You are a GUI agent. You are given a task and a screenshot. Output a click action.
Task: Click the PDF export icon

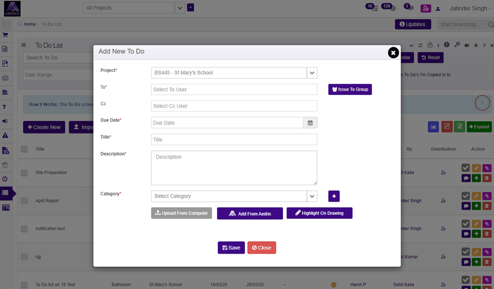pos(446,127)
